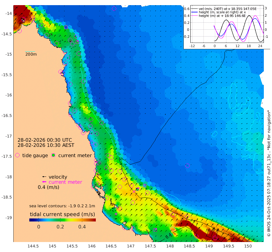Click the magenta 'current meter' legend text
This screenshot has width=272, height=252.
65,182
